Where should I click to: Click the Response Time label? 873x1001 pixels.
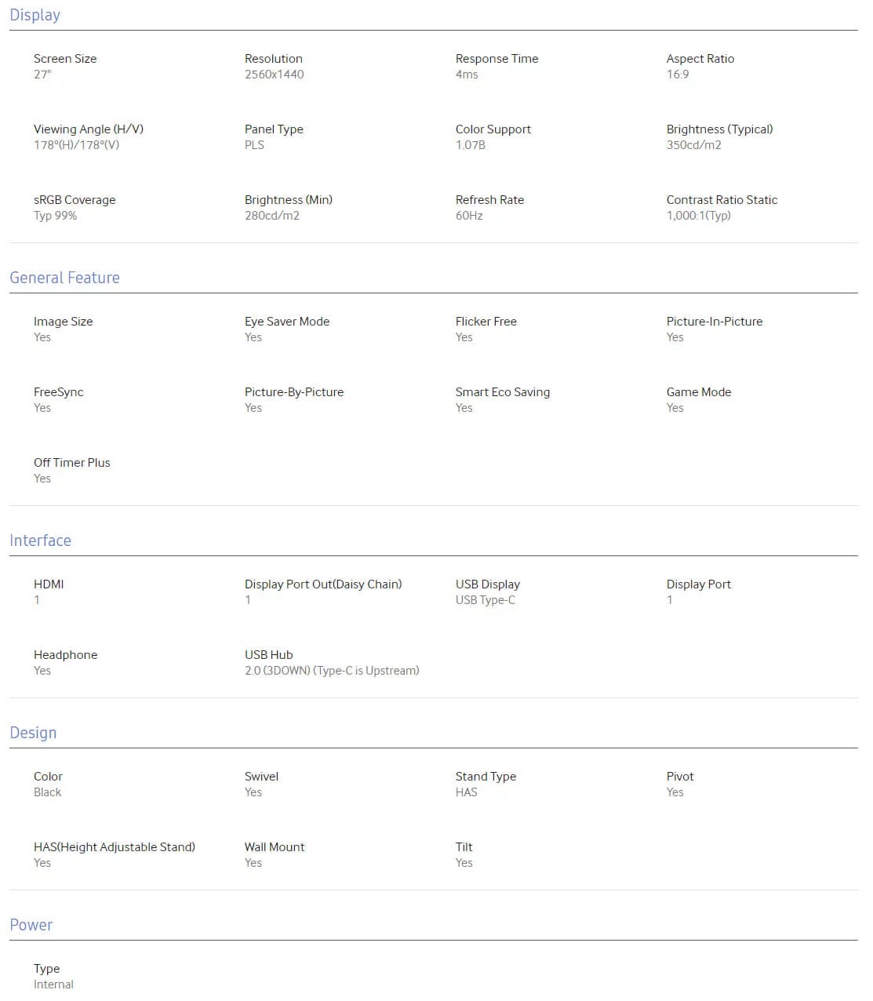497,59
